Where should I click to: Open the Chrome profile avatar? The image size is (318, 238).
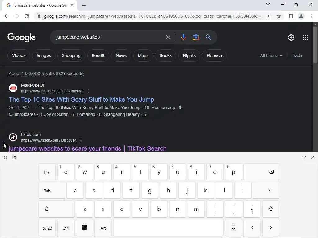[301, 16]
